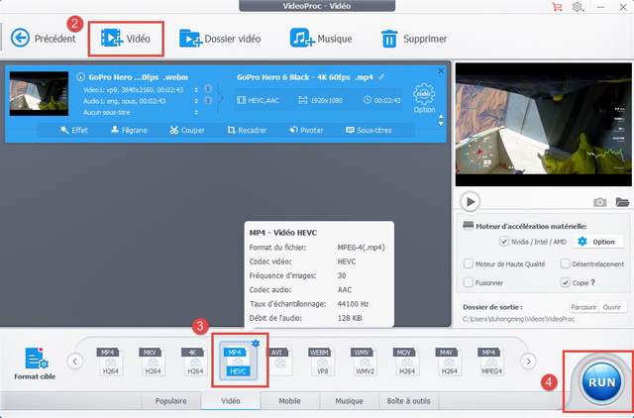Toggle Nvidia / Intel / AMD acceleration checkbox
Screen dimensions: 634x418
[x=504, y=242]
